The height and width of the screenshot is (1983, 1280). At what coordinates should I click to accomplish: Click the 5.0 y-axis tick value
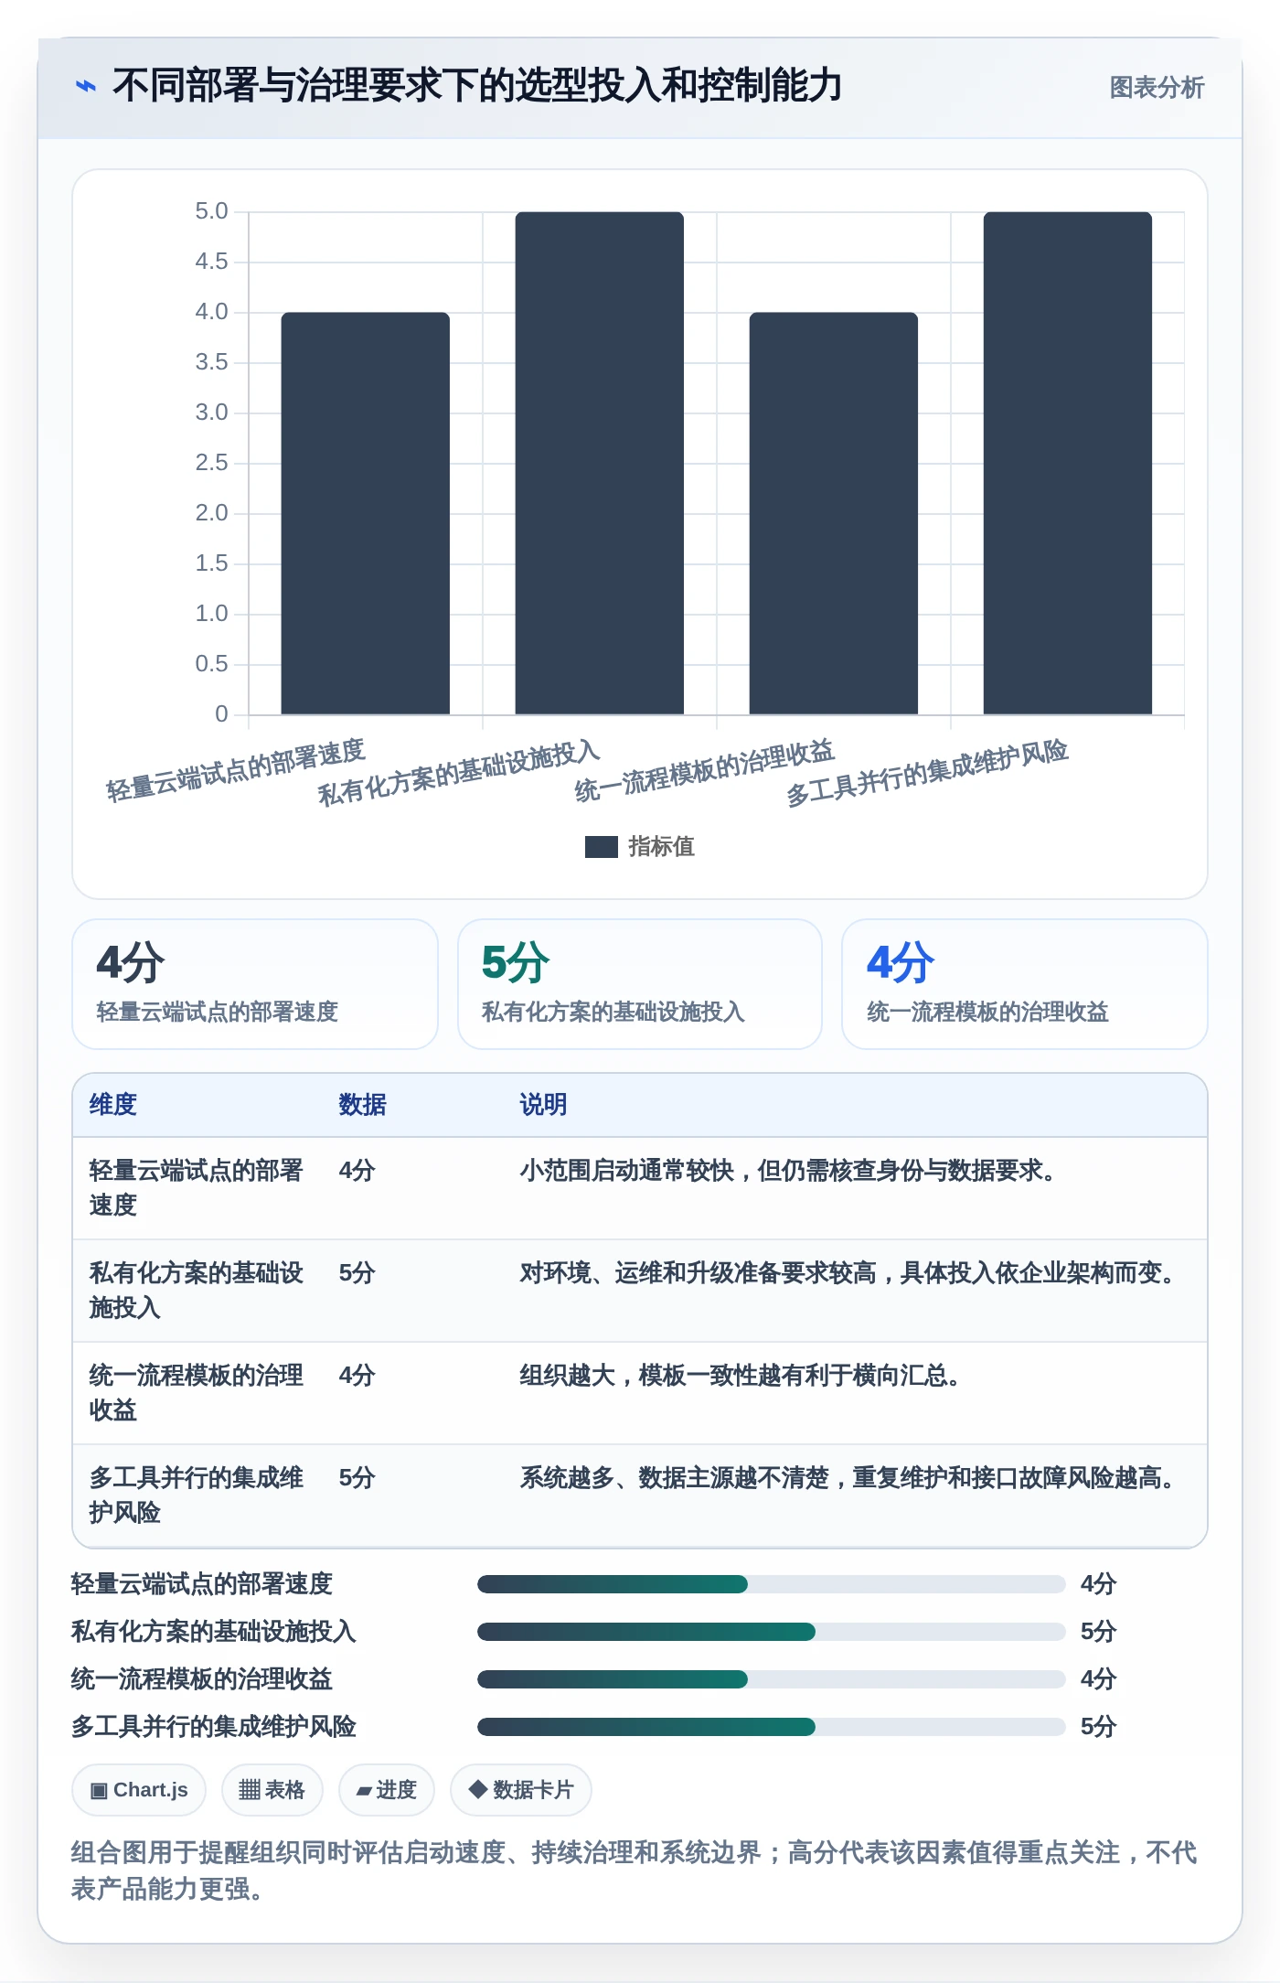[211, 211]
